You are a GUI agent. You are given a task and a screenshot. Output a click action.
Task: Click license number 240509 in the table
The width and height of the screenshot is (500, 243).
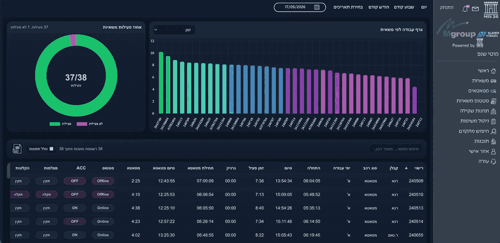click(x=416, y=181)
